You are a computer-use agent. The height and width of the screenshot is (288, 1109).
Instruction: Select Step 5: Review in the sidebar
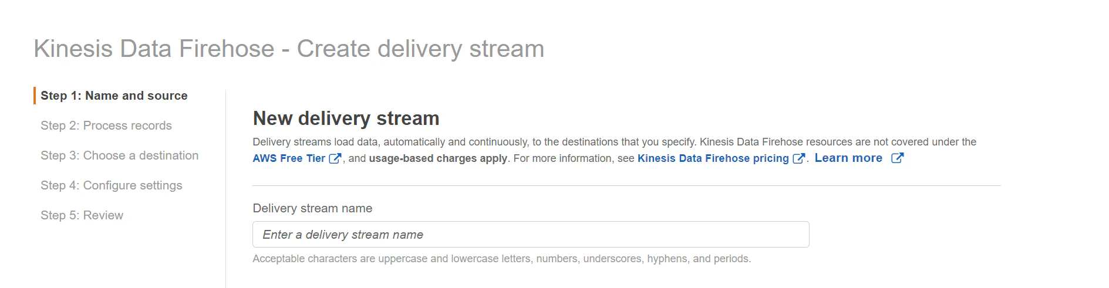82,215
